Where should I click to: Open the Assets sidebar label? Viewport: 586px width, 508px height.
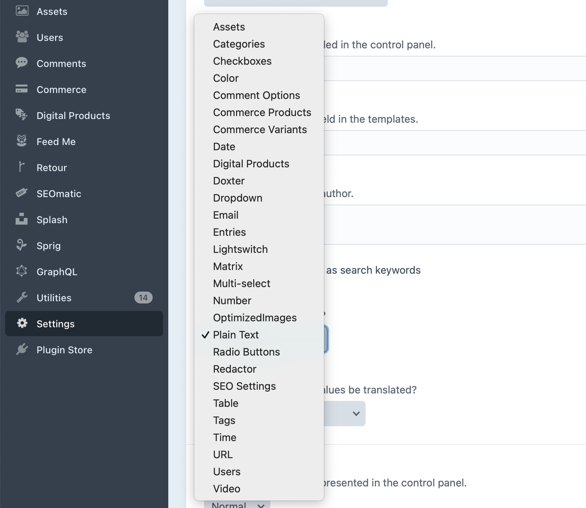pyautogui.click(x=52, y=12)
